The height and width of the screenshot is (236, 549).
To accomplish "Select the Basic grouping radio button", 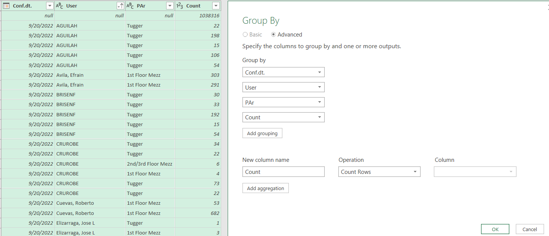I will (245, 34).
